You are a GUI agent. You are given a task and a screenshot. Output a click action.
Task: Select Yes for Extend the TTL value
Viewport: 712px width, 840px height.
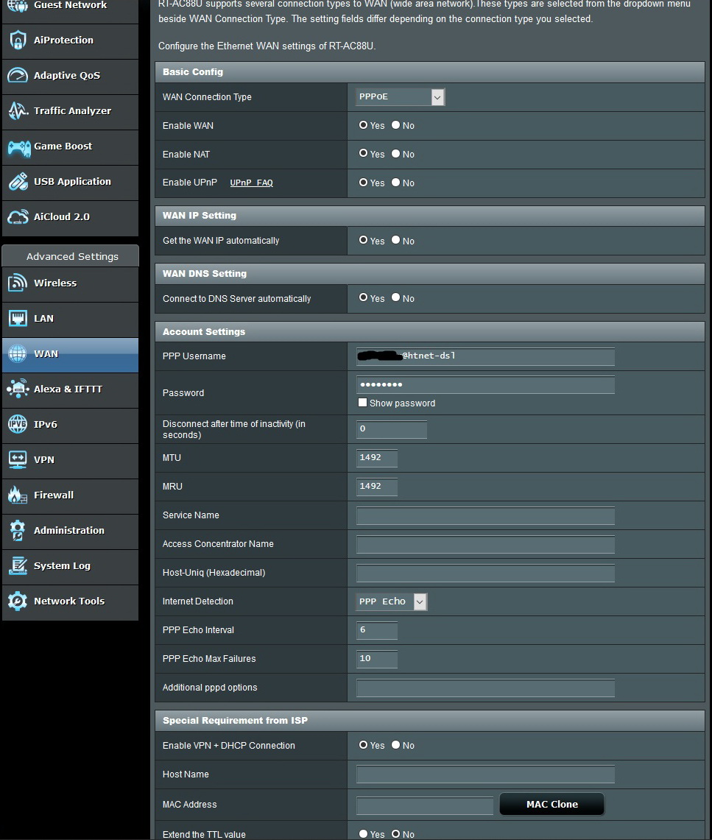click(x=364, y=834)
